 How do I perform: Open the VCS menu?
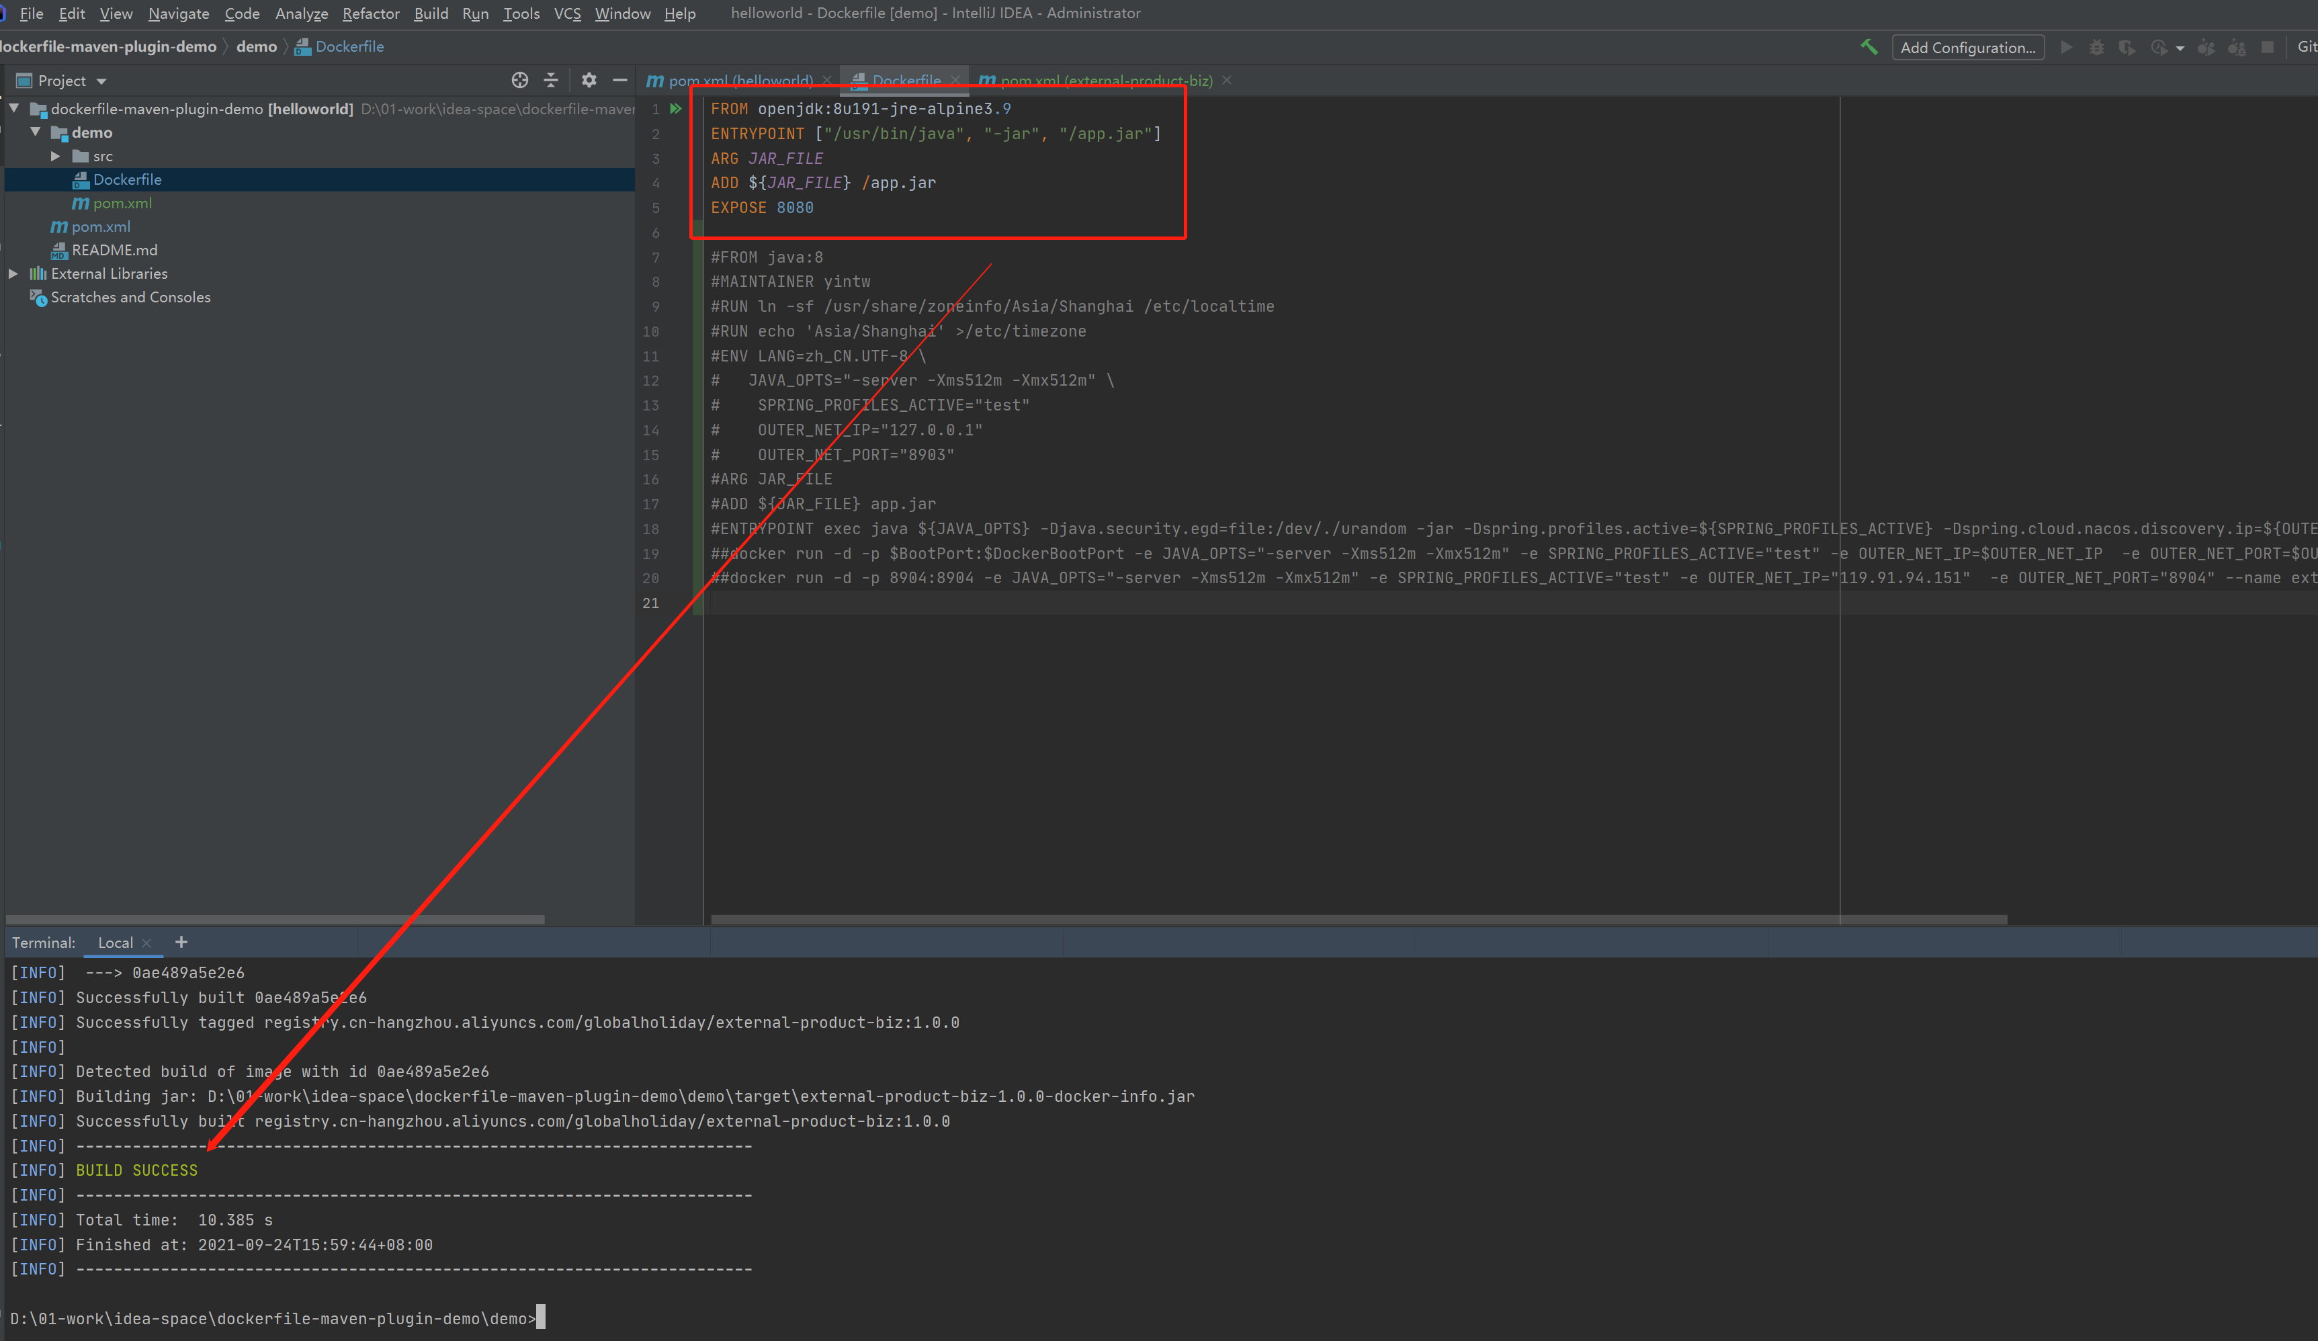point(568,13)
